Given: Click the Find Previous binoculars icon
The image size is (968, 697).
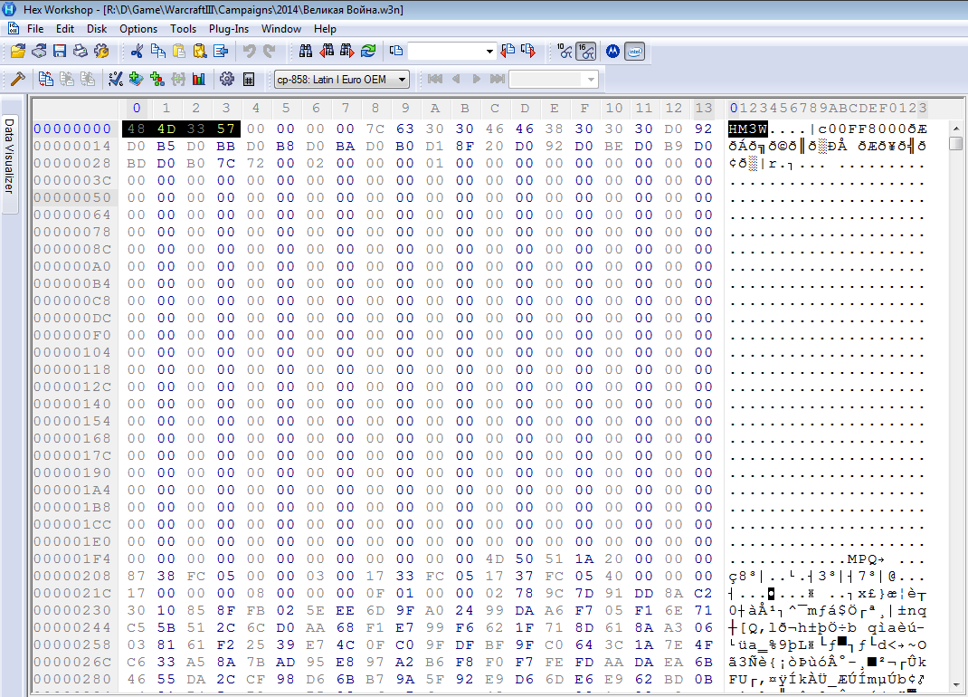Looking at the screenshot, I should [327, 51].
